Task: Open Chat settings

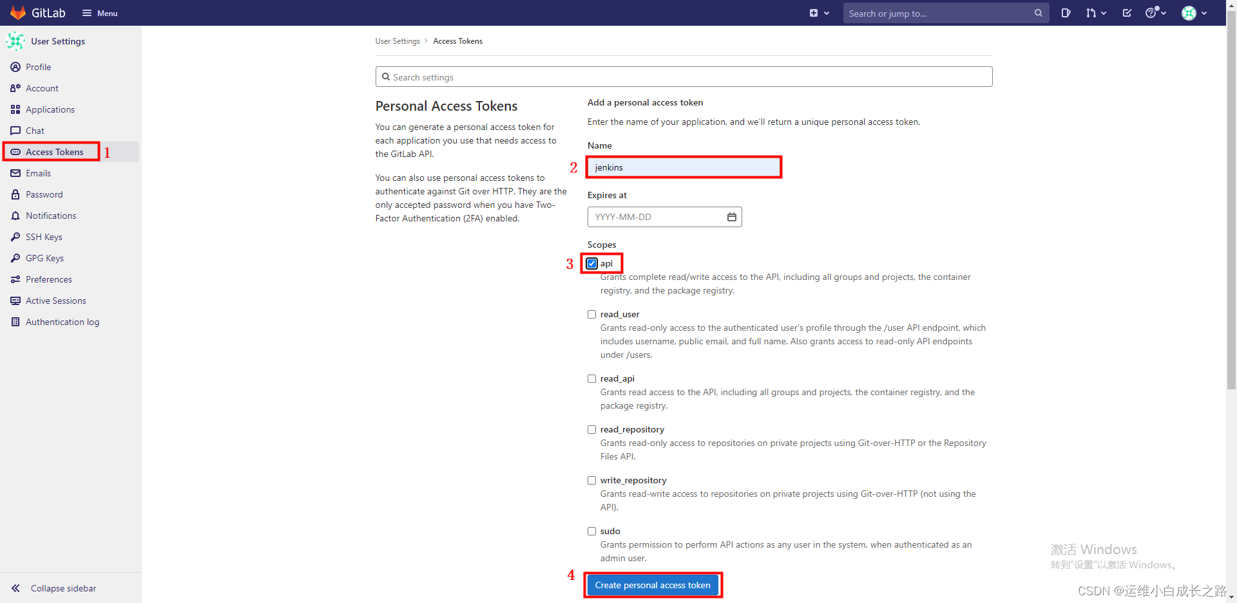Action: (35, 131)
